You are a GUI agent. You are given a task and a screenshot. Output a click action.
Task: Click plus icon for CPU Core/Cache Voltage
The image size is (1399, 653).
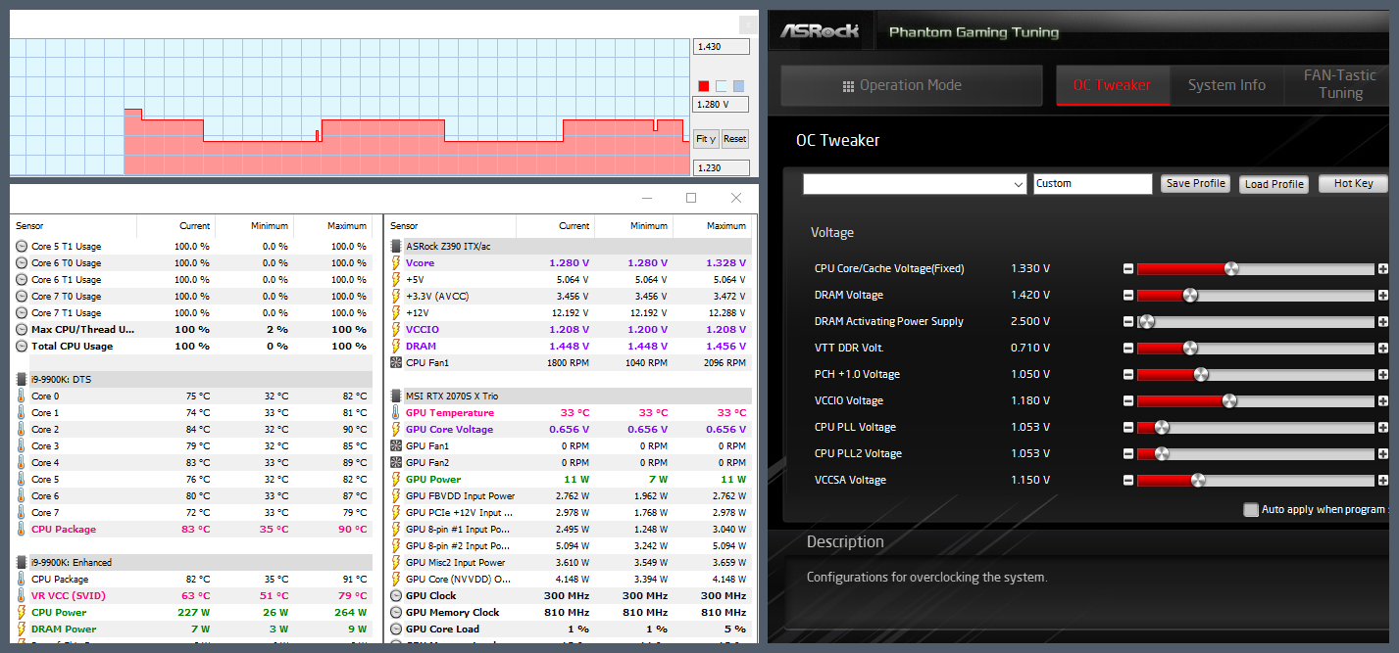click(x=1382, y=268)
